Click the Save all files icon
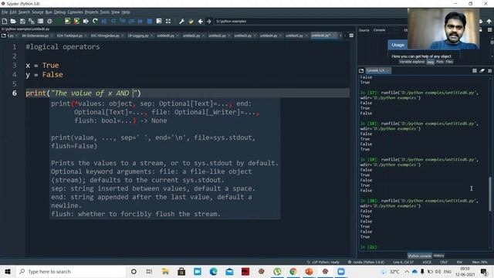 pyautogui.click(x=32, y=21)
